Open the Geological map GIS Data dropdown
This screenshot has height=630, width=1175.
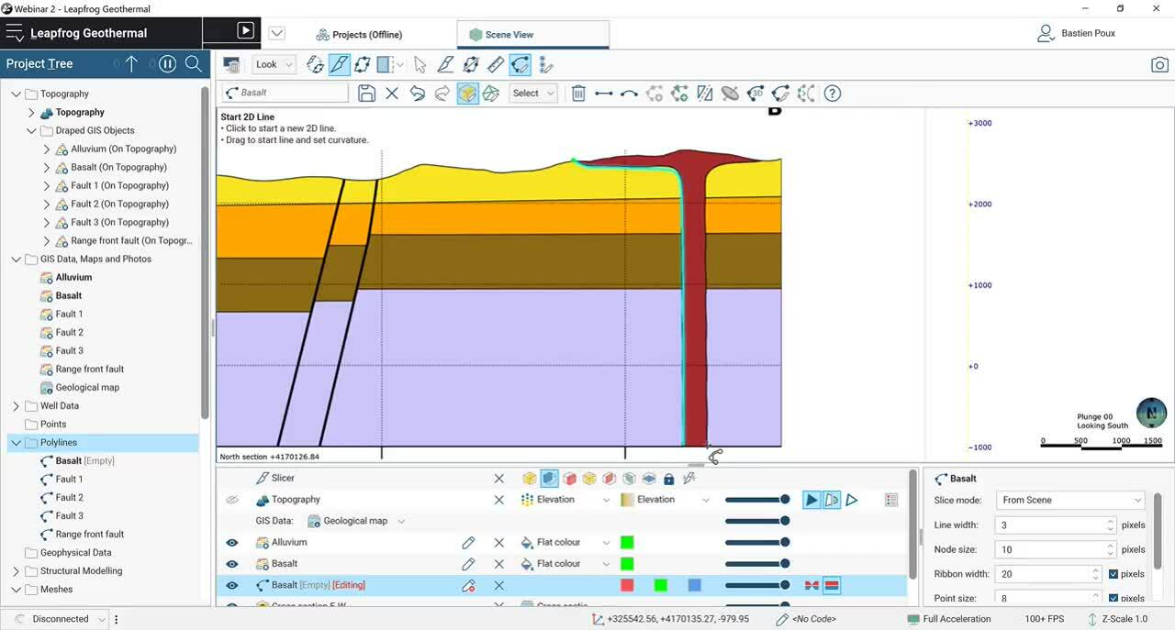tap(356, 521)
